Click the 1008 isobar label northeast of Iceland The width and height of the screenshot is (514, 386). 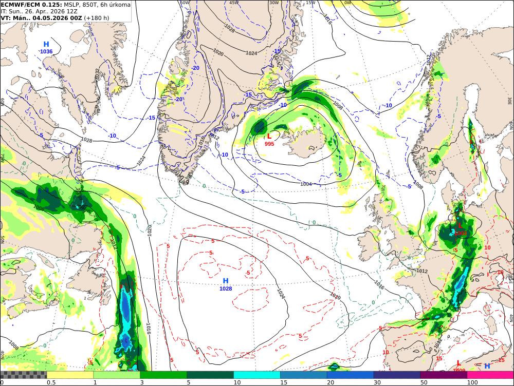[338, 105]
